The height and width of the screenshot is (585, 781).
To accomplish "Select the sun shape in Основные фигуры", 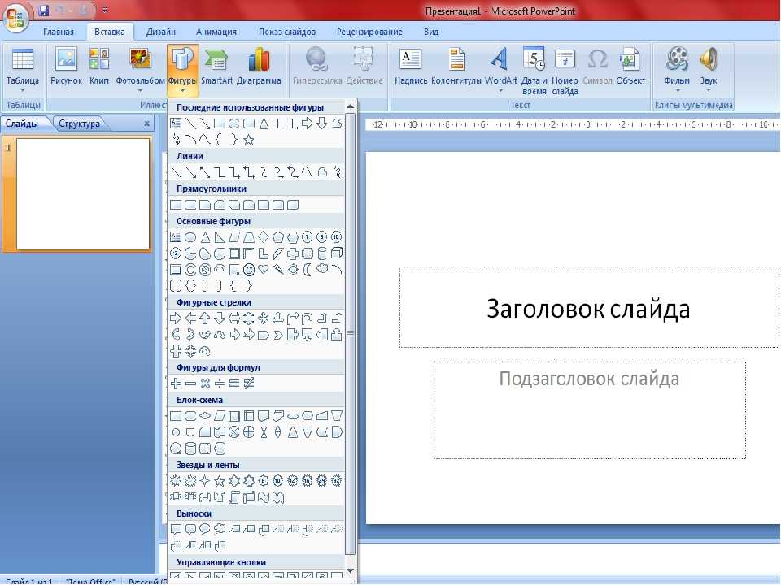I will [x=292, y=270].
